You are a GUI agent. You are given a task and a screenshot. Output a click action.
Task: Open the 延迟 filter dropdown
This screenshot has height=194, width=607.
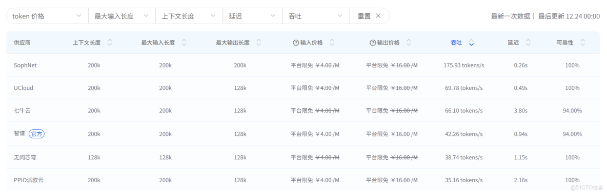[253, 16]
